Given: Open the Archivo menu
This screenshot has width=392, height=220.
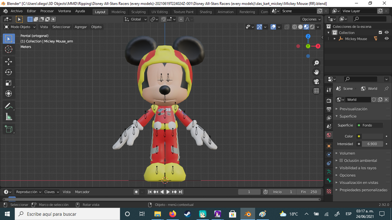Looking at the screenshot, I should click(17, 11).
